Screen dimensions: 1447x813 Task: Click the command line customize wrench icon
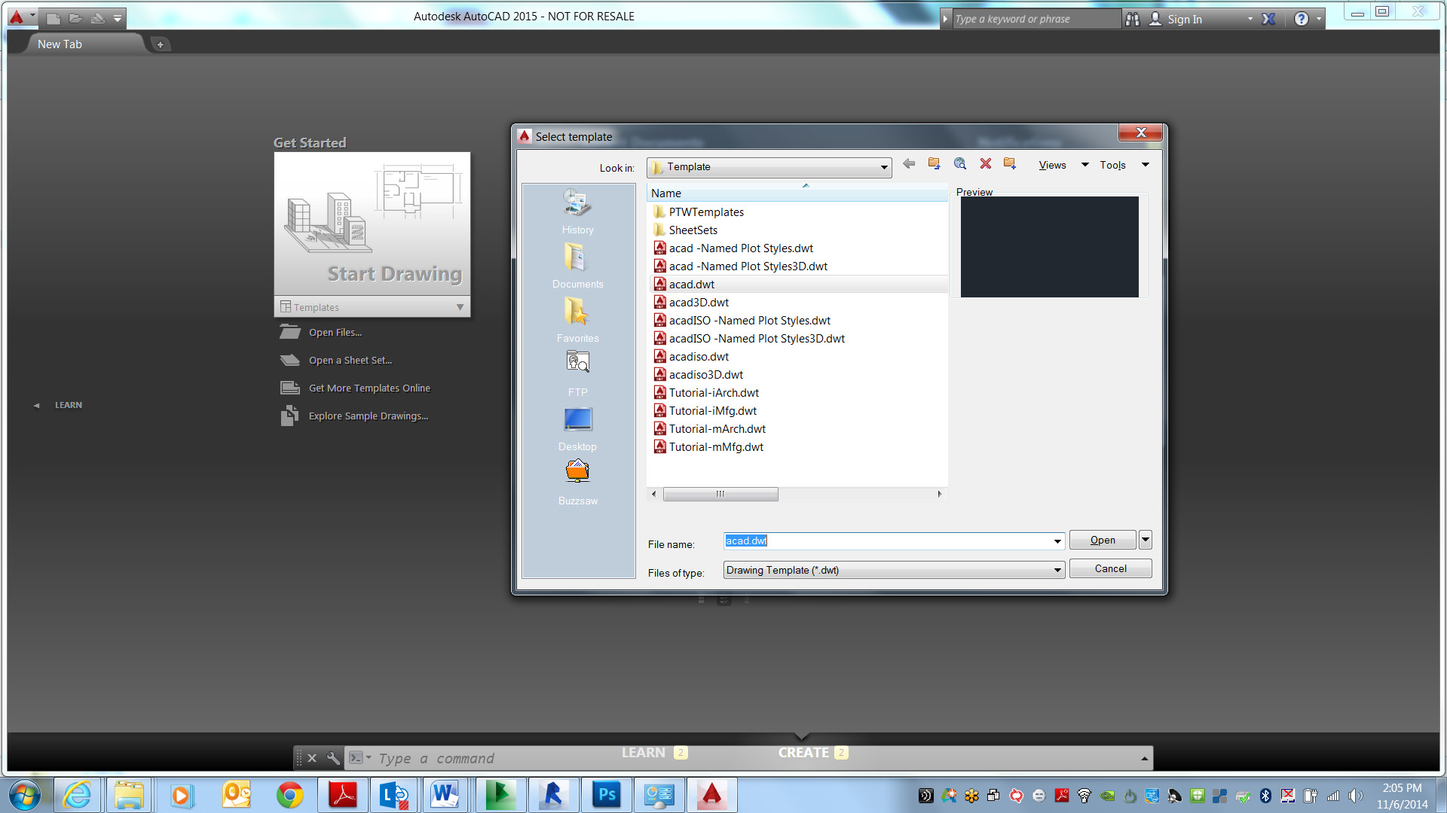click(x=332, y=758)
